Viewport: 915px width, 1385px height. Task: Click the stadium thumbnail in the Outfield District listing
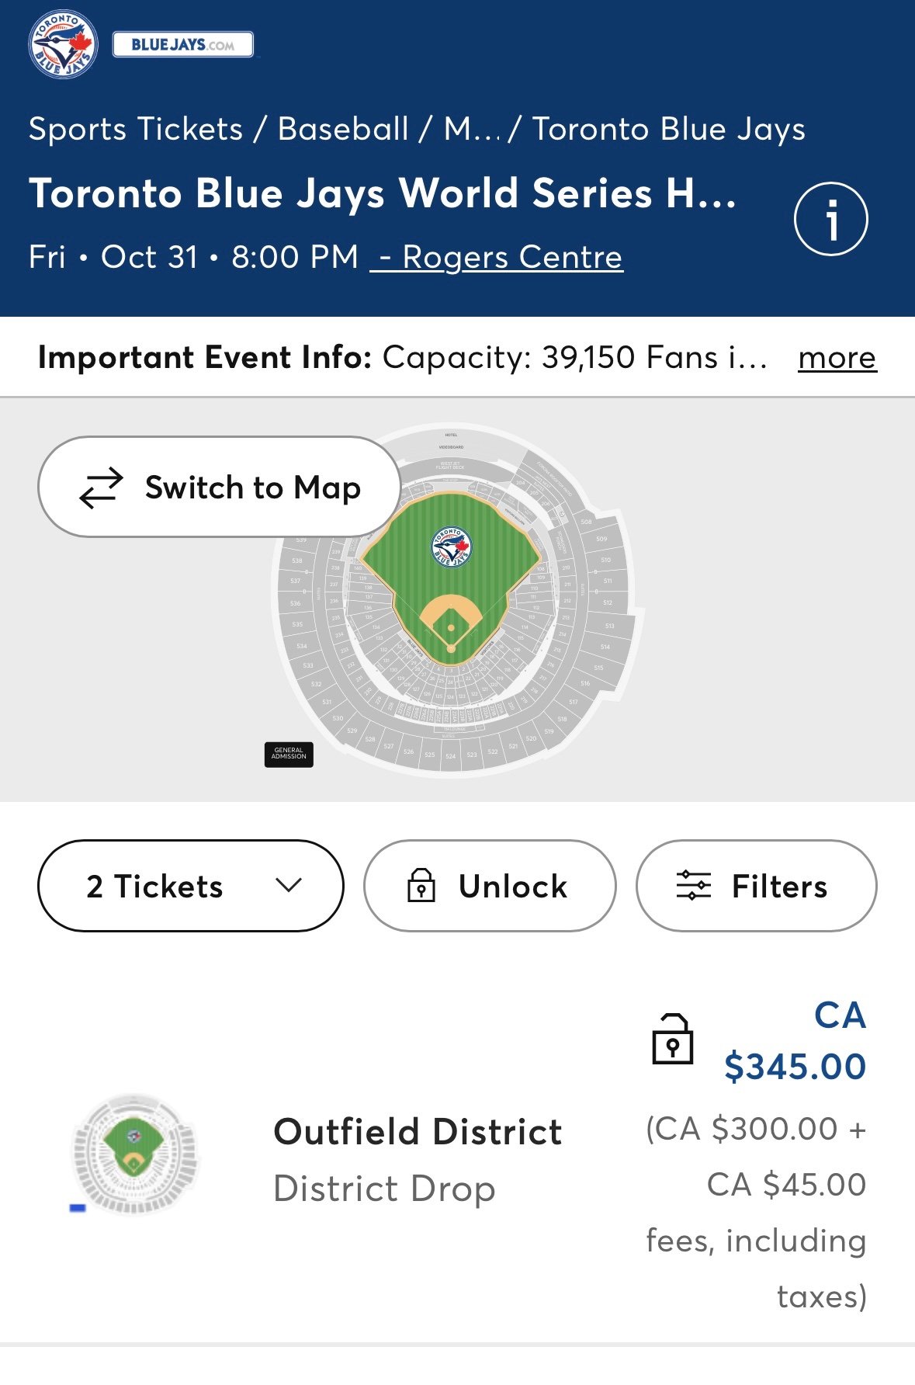pyautogui.click(x=133, y=1154)
